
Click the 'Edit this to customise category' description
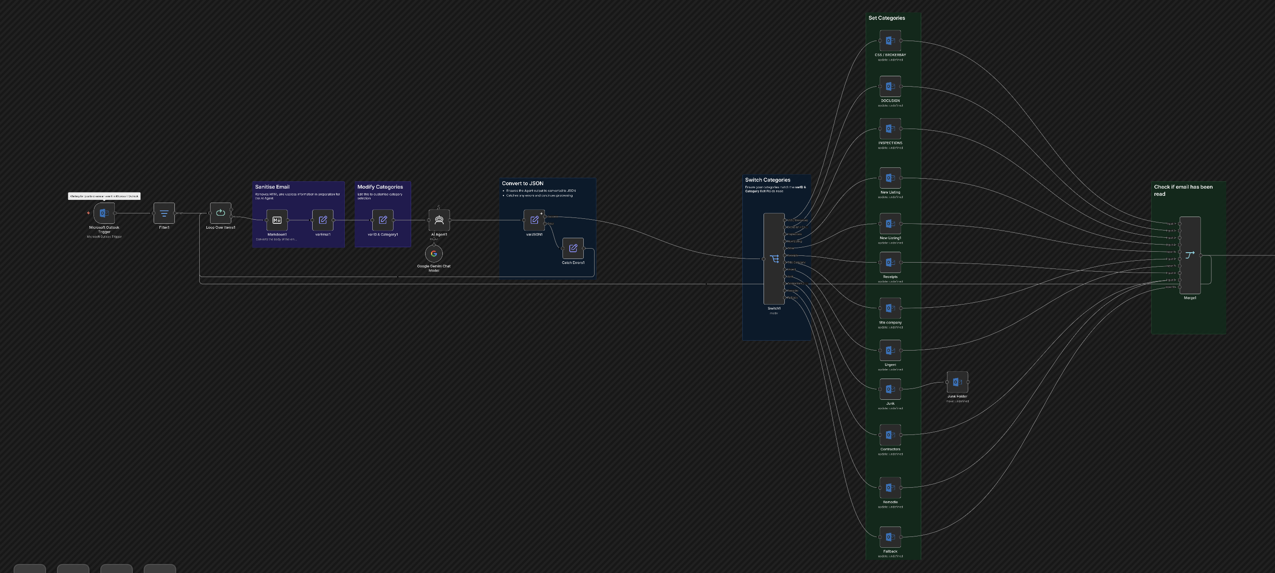[380, 196]
